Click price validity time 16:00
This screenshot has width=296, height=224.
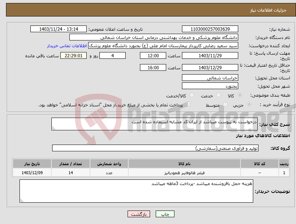pos(153,67)
